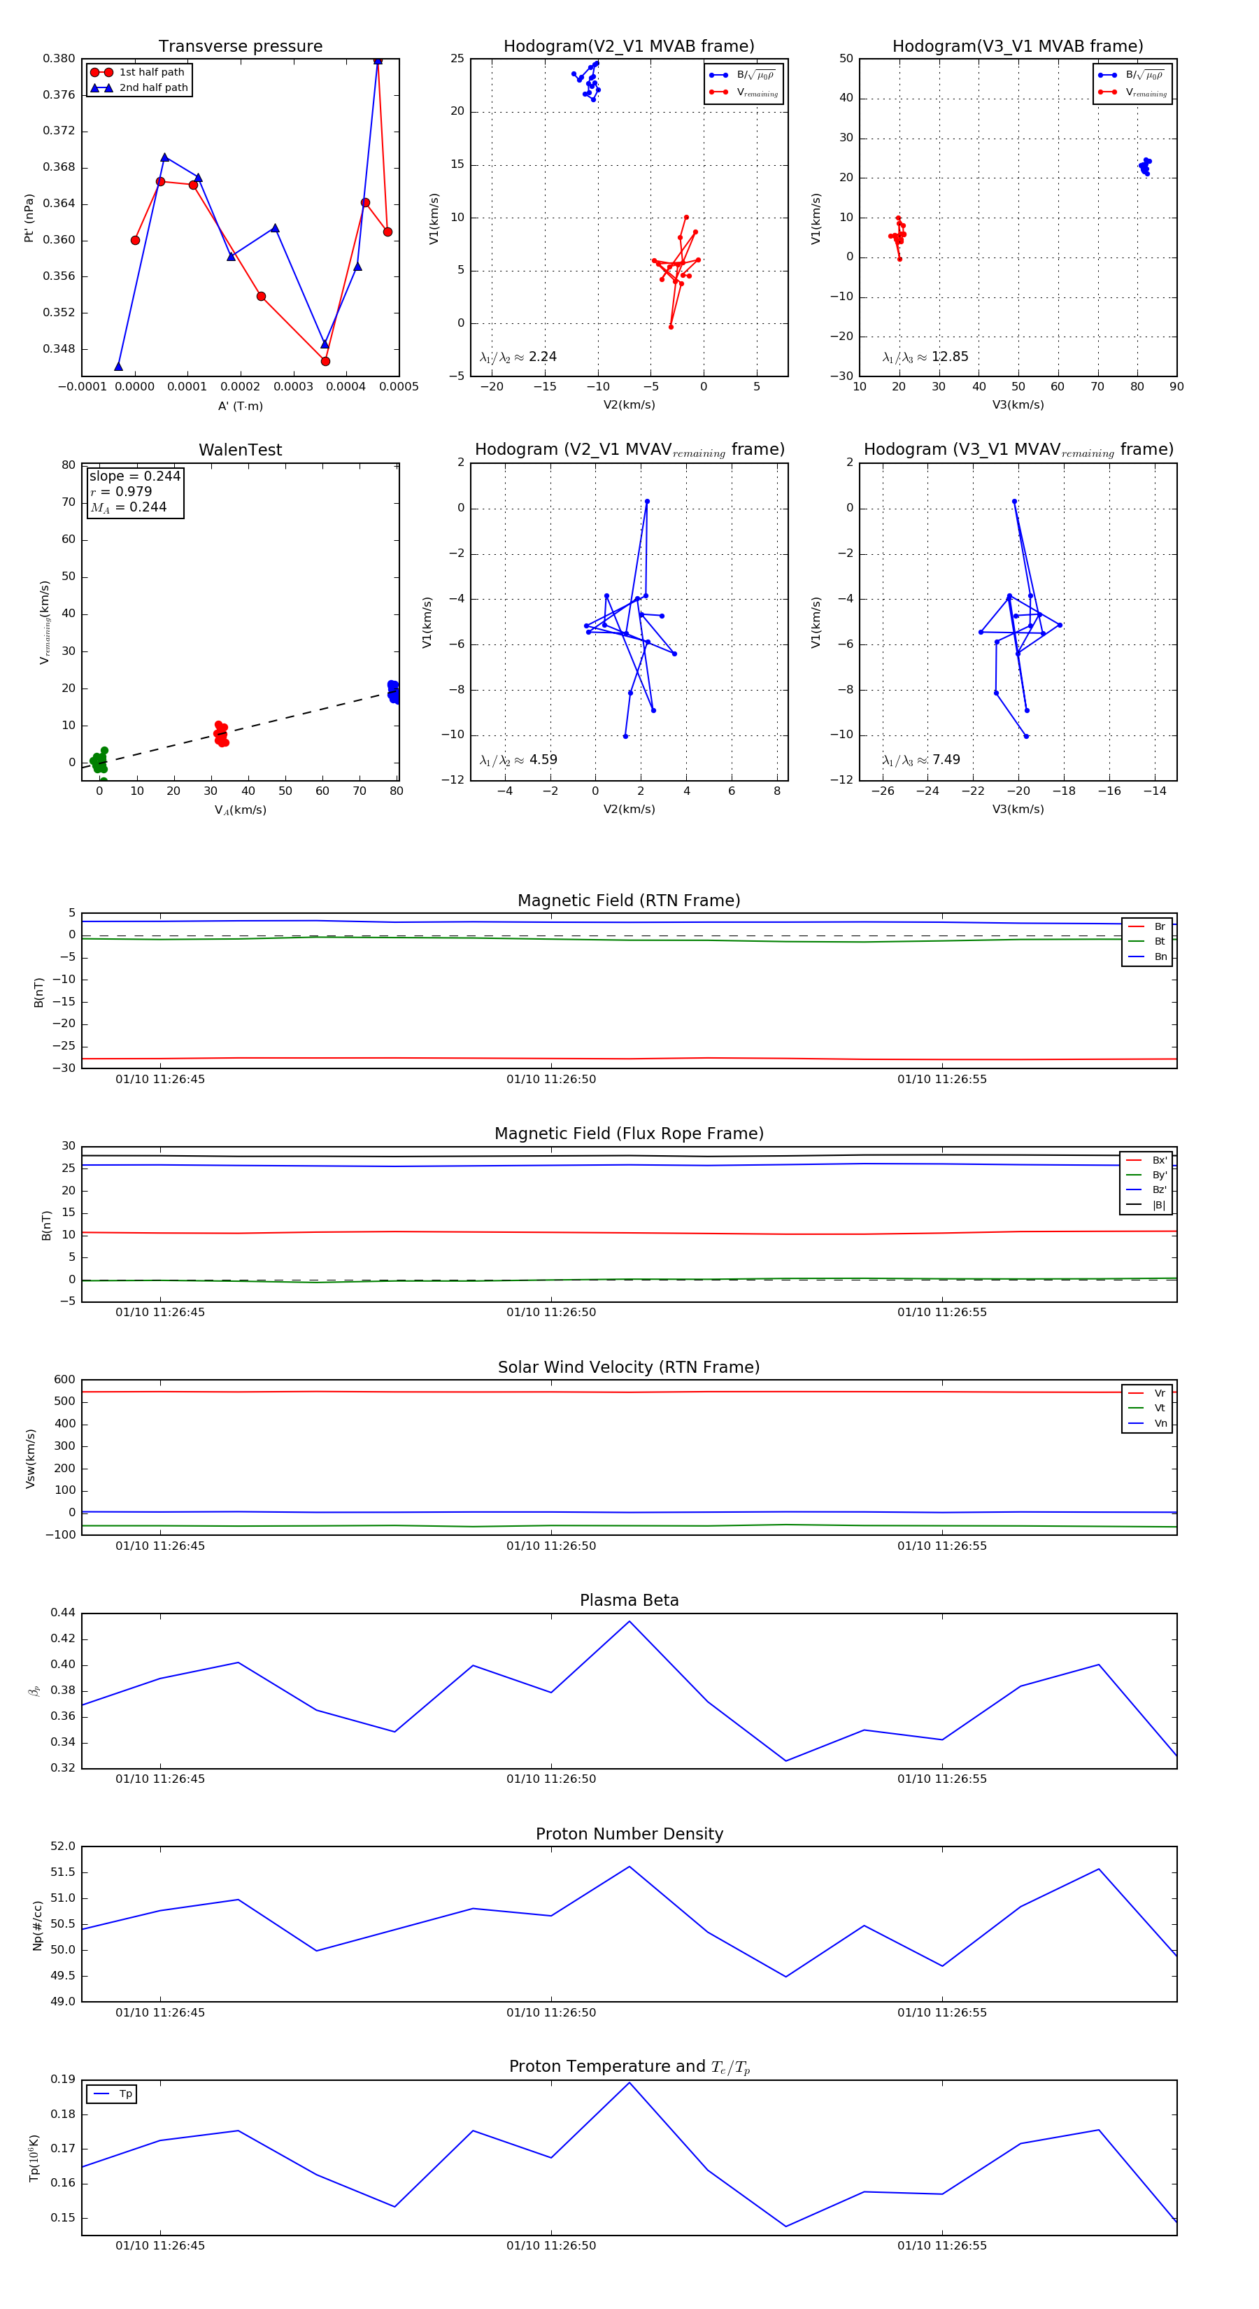Click the 'Transverse pressure' plot title

(240, 47)
